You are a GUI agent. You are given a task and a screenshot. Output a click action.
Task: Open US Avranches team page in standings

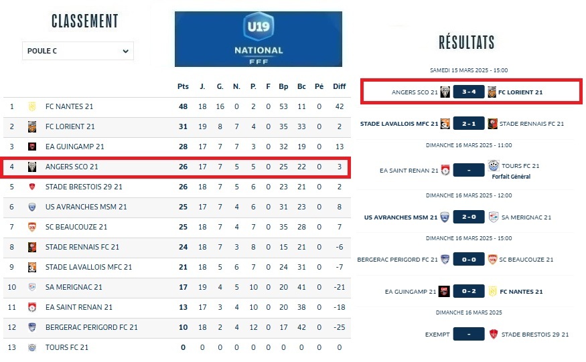(x=86, y=207)
